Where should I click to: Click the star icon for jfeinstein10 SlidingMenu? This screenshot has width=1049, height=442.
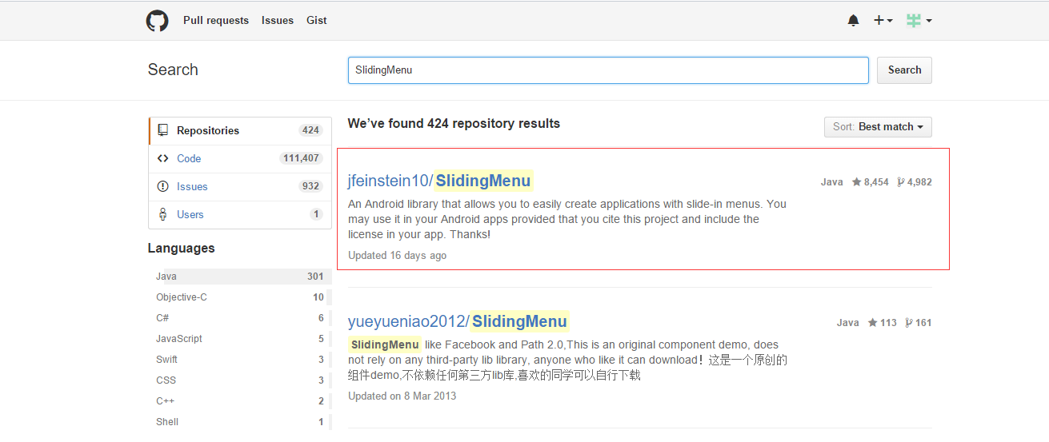[856, 182]
